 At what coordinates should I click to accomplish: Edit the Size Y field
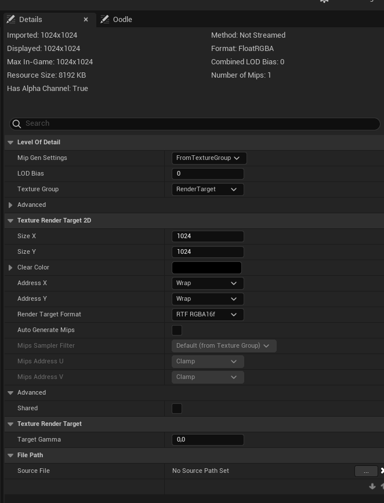point(208,252)
